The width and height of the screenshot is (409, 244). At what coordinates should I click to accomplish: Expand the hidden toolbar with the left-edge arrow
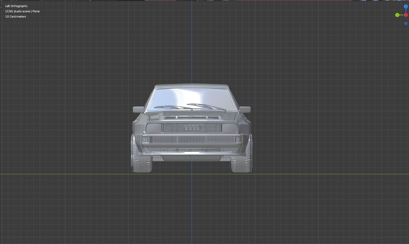pos(1,7)
